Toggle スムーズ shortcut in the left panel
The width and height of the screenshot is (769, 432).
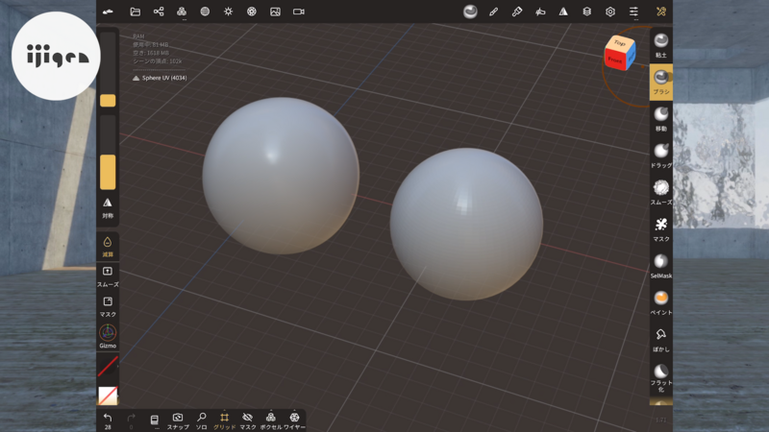(x=108, y=276)
